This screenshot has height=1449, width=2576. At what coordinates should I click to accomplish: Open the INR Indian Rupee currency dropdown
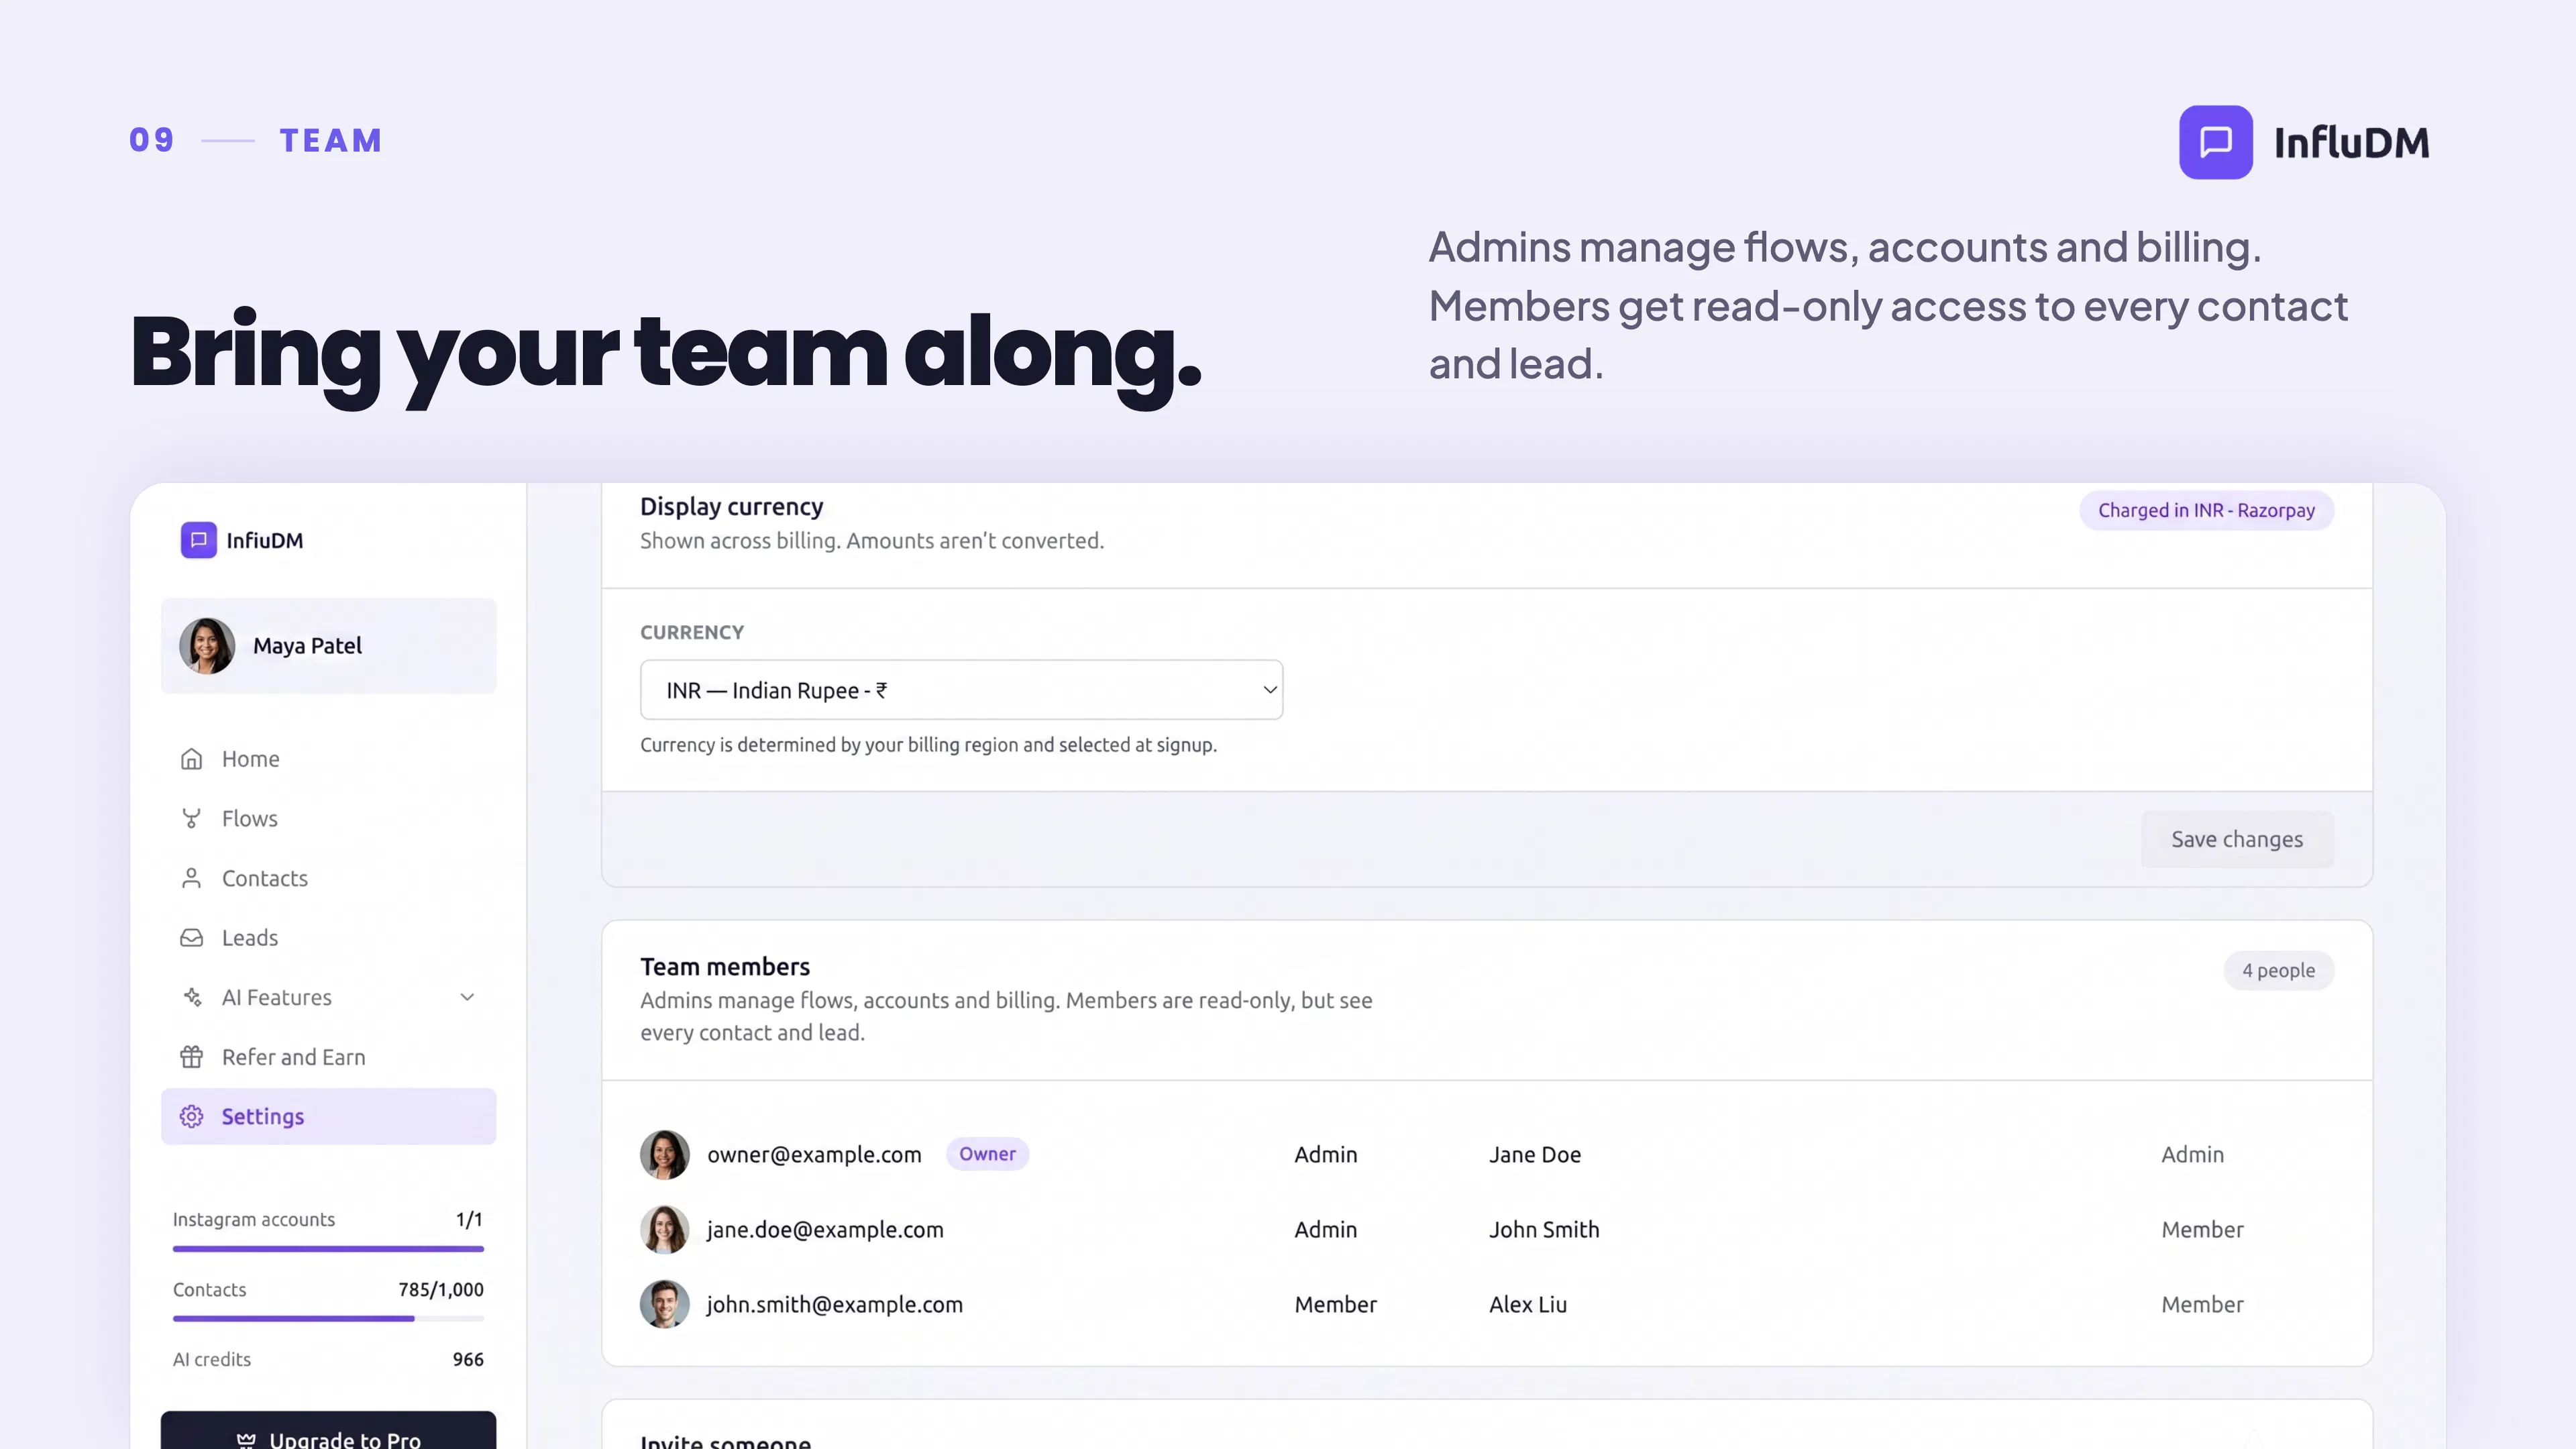[x=961, y=690]
